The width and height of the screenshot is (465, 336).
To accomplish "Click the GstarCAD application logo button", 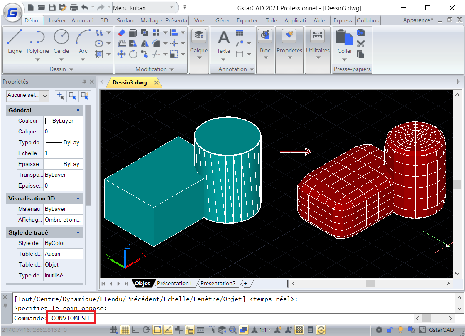I will [x=12, y=13].
